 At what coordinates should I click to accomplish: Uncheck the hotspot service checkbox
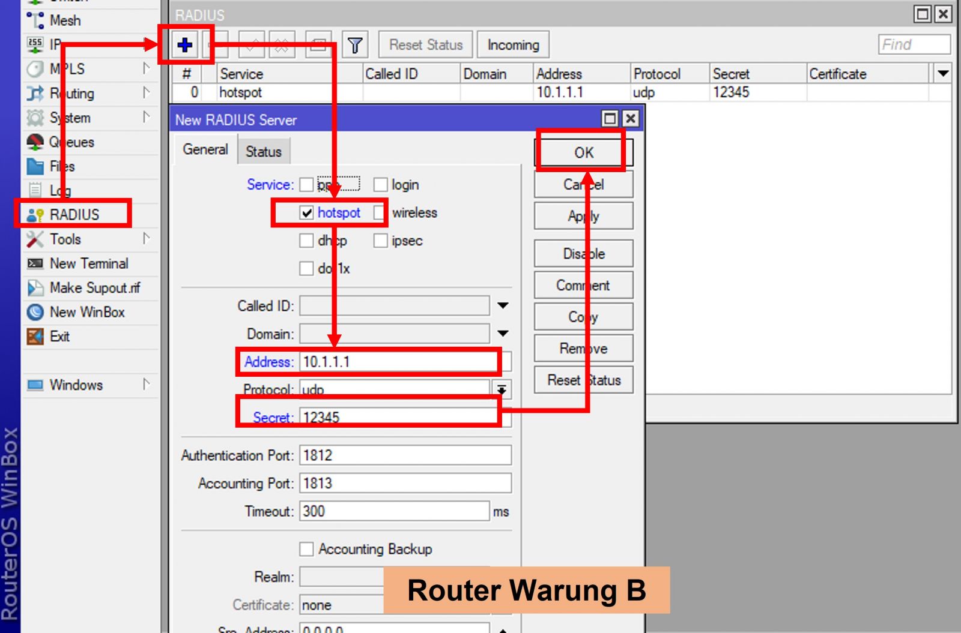pyautogui.click(x=307, y=212)
